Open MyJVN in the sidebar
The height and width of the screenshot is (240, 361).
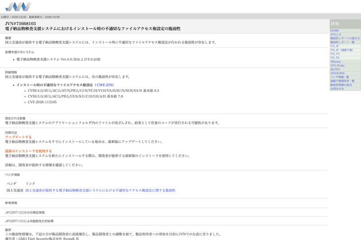pos(335,69)
